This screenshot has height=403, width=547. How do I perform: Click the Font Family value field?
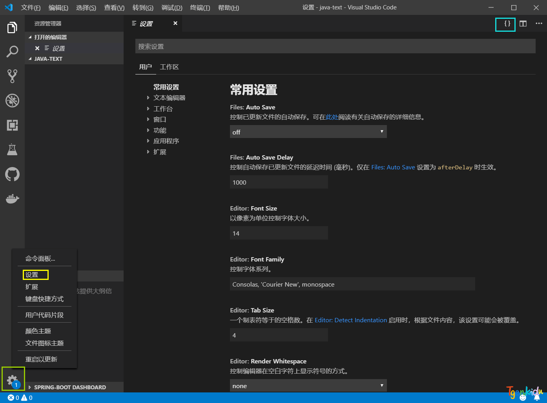pyautogui.click(x=352, y=284)
